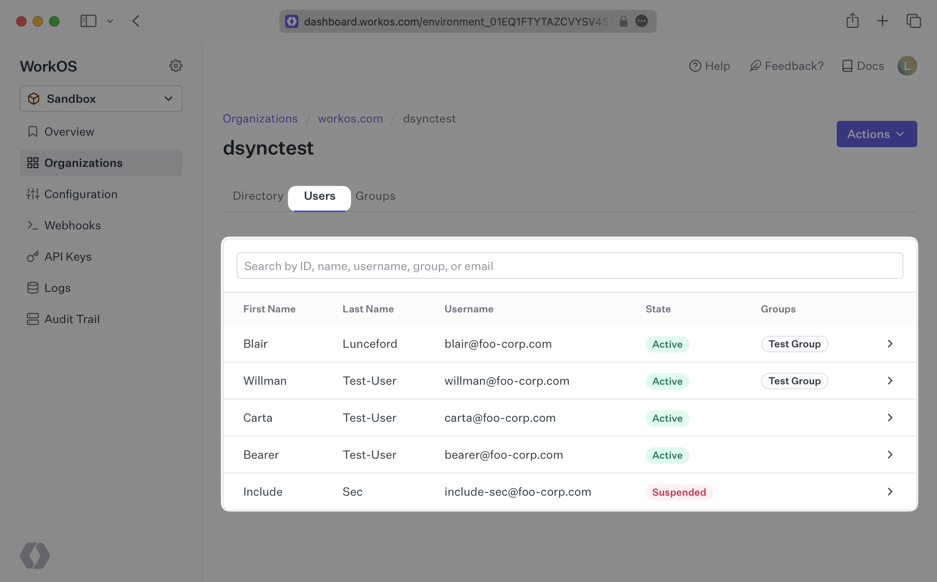Viewport: 937px width, 582px height.
Task: Expand the Sandbox environment dropdown
Action: click(101, 98)
